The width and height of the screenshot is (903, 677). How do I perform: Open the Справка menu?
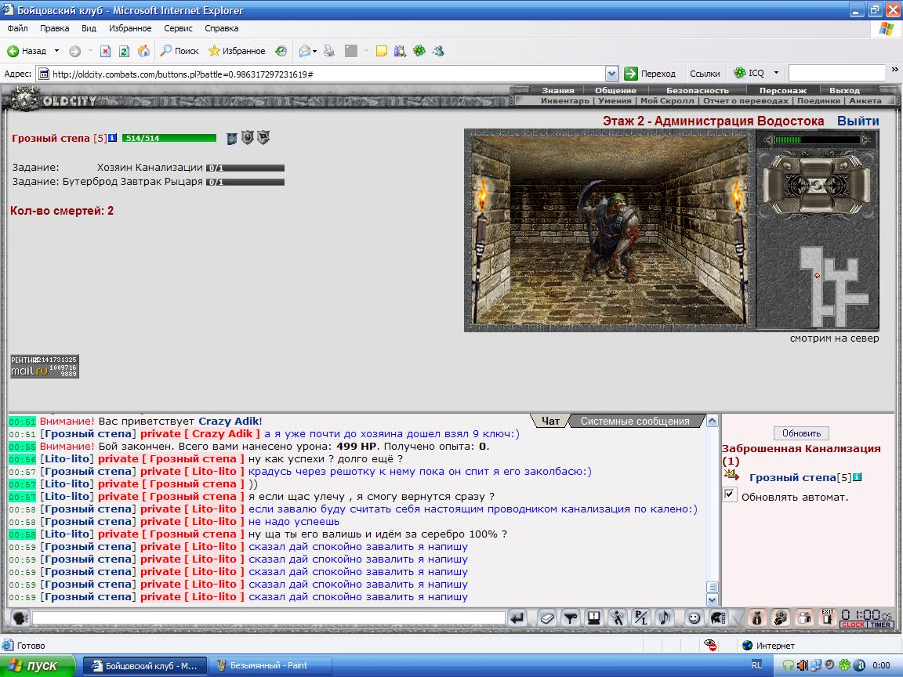click(221, 28)
